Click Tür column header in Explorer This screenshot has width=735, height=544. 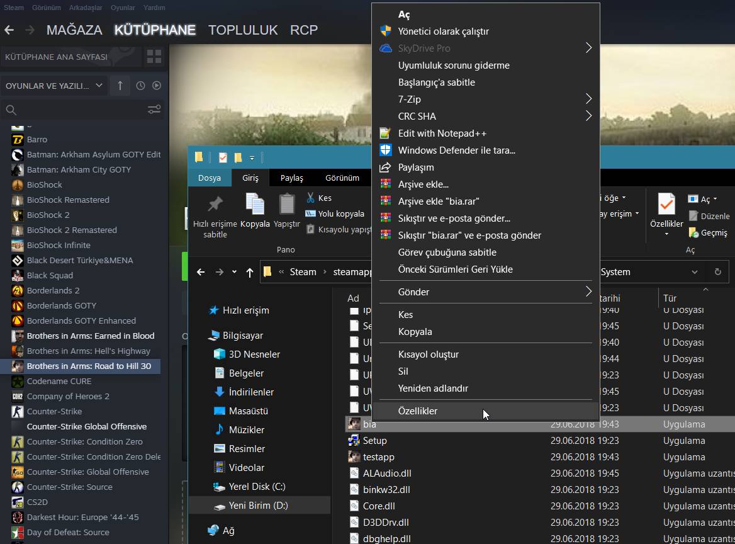670,298
